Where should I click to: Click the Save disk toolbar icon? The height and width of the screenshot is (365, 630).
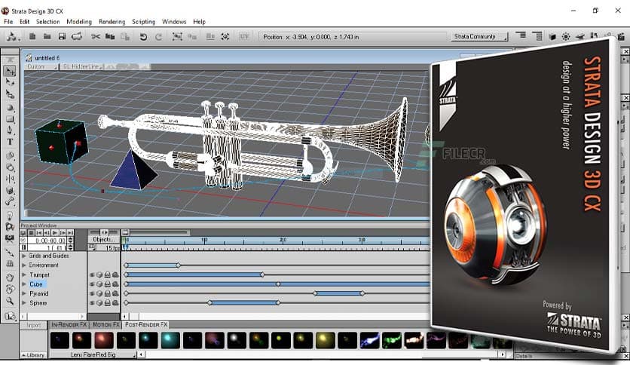pyautogui.click(x=62, y=37)
